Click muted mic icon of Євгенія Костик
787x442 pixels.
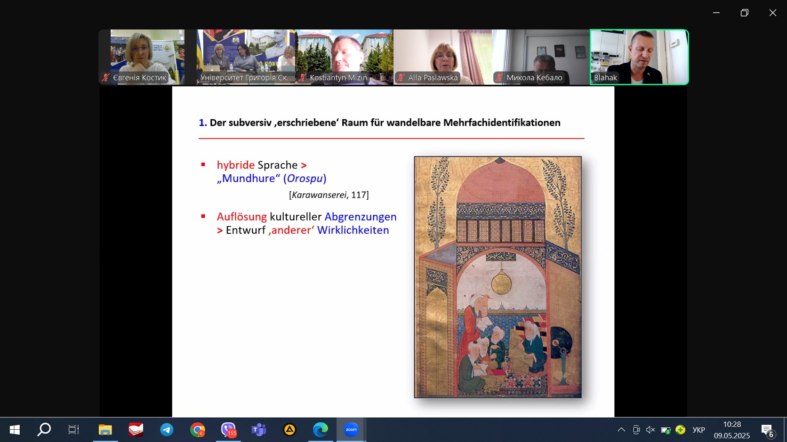(x=106, y=77)
